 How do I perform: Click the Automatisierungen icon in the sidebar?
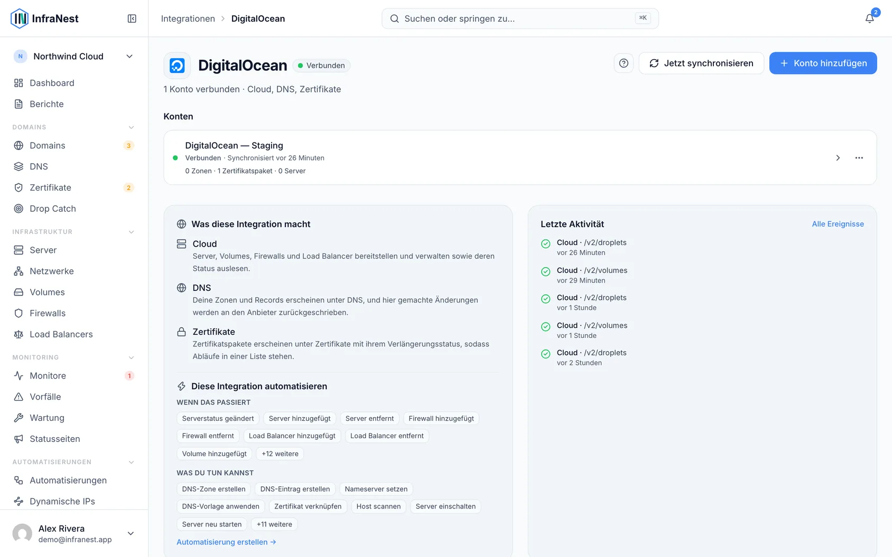pyautogui.click(x=18, y=480)
